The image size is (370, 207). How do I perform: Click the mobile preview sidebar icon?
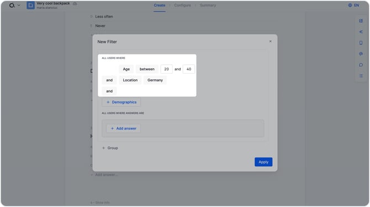361,43
